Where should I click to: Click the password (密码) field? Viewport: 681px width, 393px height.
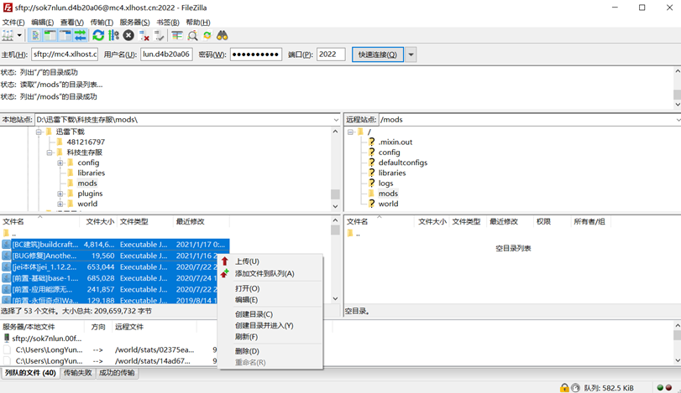pyautogui.click(x=256, y=54)
